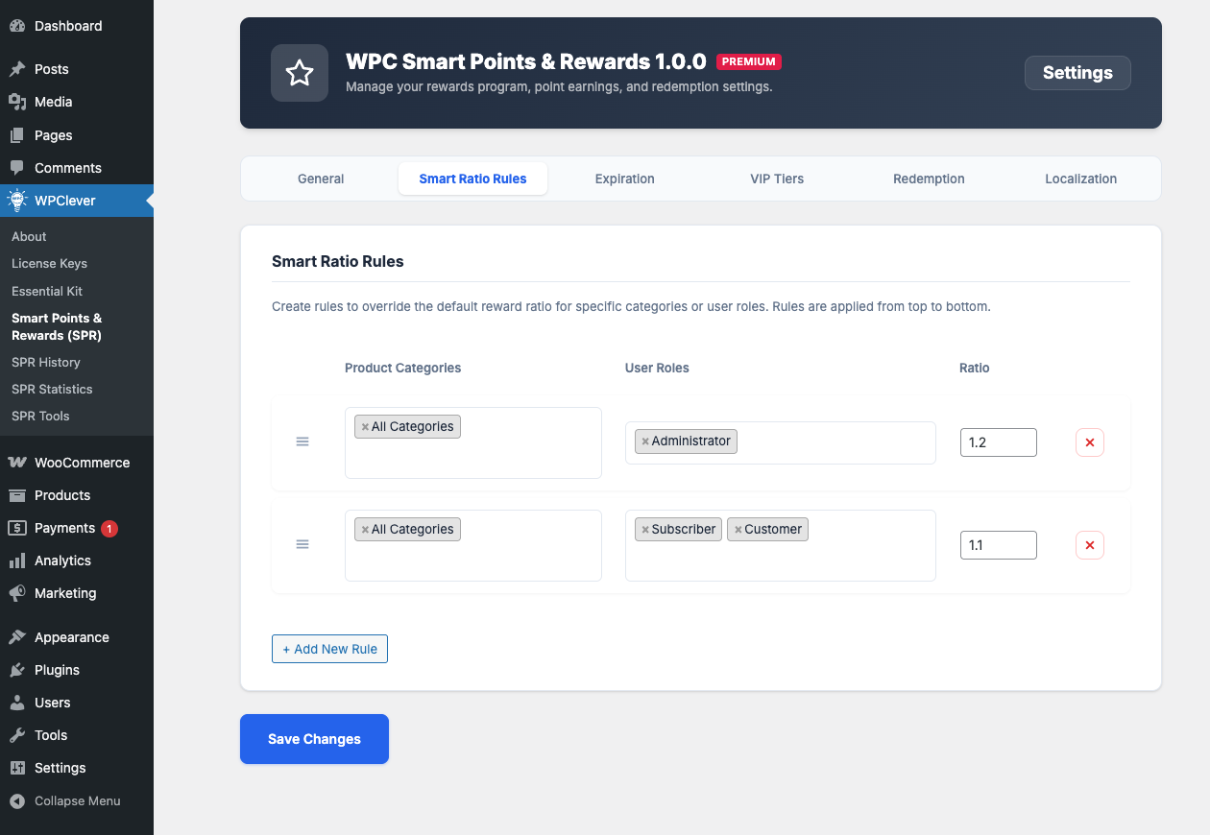Click the red delete icon for Administrator rule
This screenshot has height=835, width=1210.
[x=1089, y=442]
